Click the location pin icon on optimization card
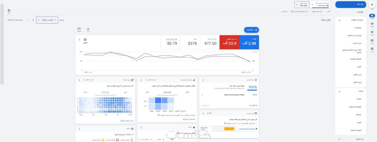 (256, 80)
